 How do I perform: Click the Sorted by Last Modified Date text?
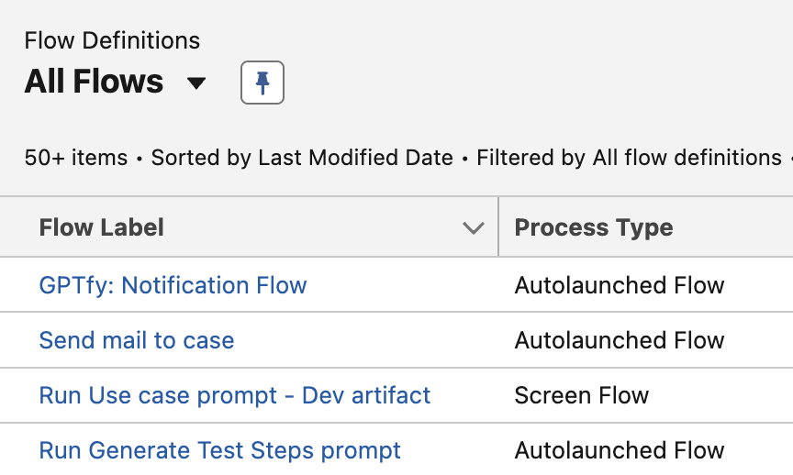[302, 158]
